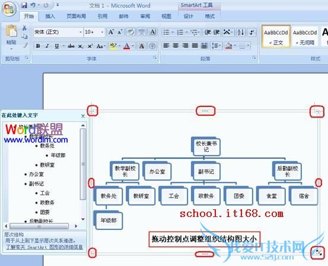Click the character shading A icon
Screen dimensions: 328x266
pos(142,46)
